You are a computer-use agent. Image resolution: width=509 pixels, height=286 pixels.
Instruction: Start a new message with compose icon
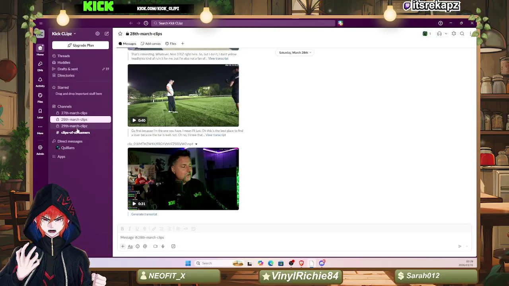click(x=107, y=34)
